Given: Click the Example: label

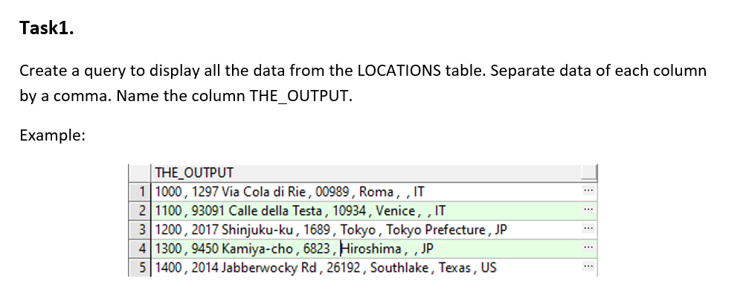Looking at the screenshot, I should pyautogui.click(x=52, y=135).
